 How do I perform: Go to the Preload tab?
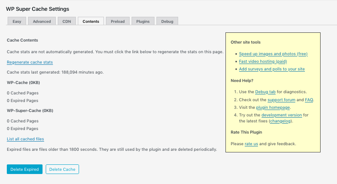click(x=118, y=21)
